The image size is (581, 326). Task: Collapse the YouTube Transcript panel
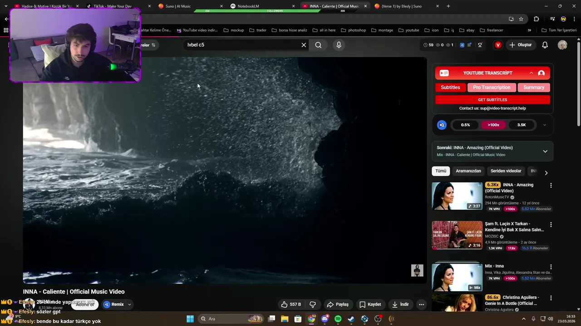coord(531,73)
